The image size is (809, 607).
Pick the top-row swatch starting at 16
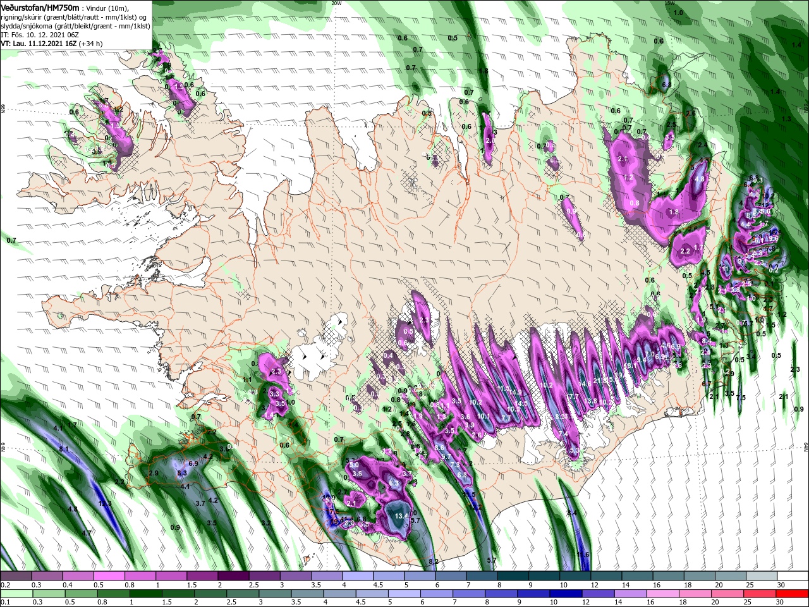coord(668,576)
